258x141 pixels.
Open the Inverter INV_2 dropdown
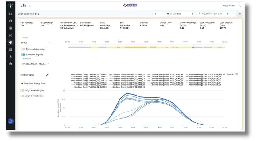coord(35,43)
